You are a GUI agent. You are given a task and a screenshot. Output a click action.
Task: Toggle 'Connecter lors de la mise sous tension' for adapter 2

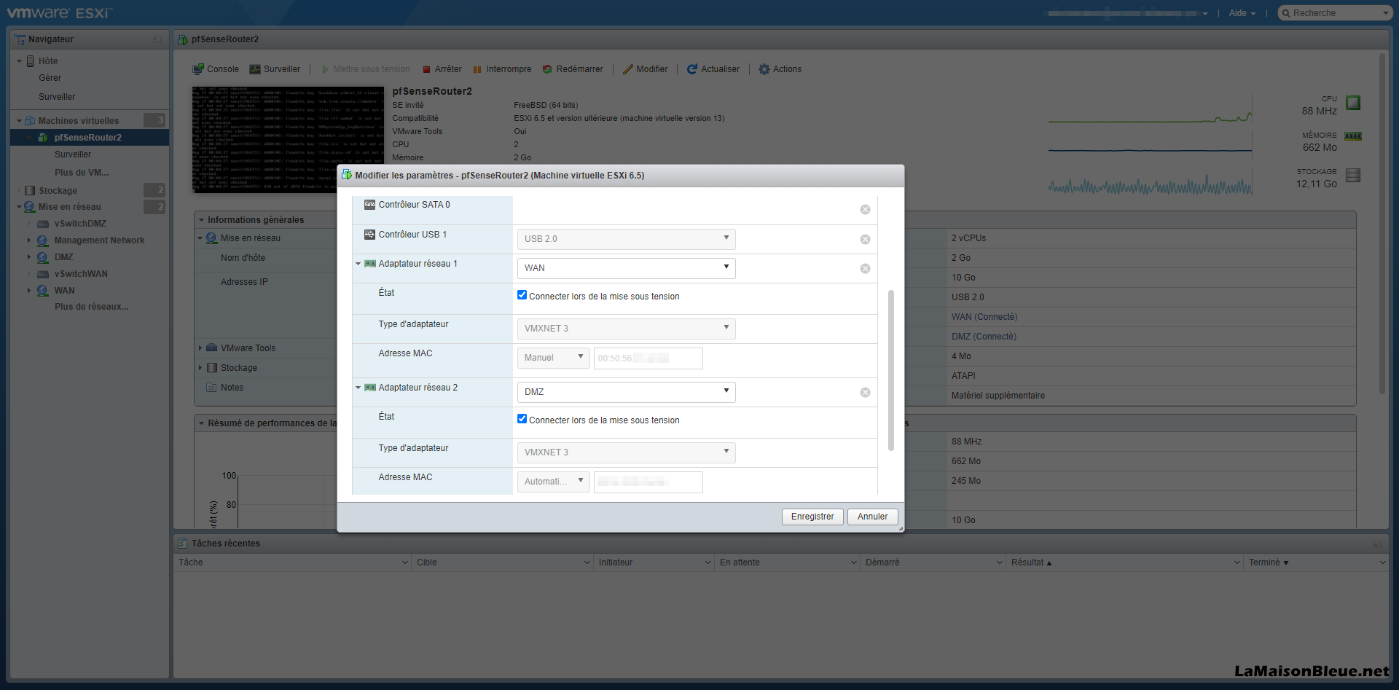tap(522, 419)
